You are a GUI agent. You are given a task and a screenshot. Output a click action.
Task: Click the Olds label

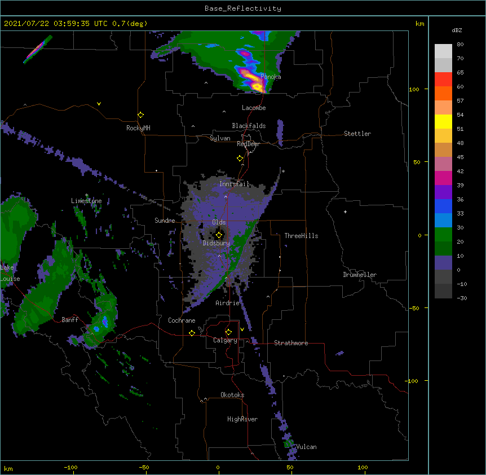(x=219, y=222)
